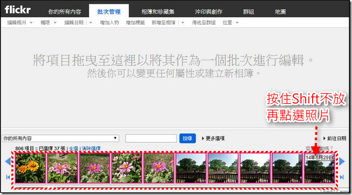352x195 pixels.
Task: Open the arrow next to 新增至相簿
Action: [x=183, y=23]
